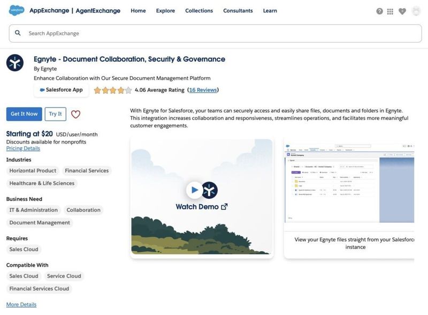Select the Collaboration tag
428x315 pixels.
click(x=83, y=210)
